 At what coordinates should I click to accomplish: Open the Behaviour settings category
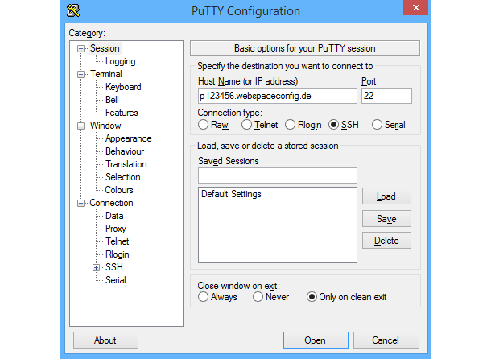pos(125,151)
